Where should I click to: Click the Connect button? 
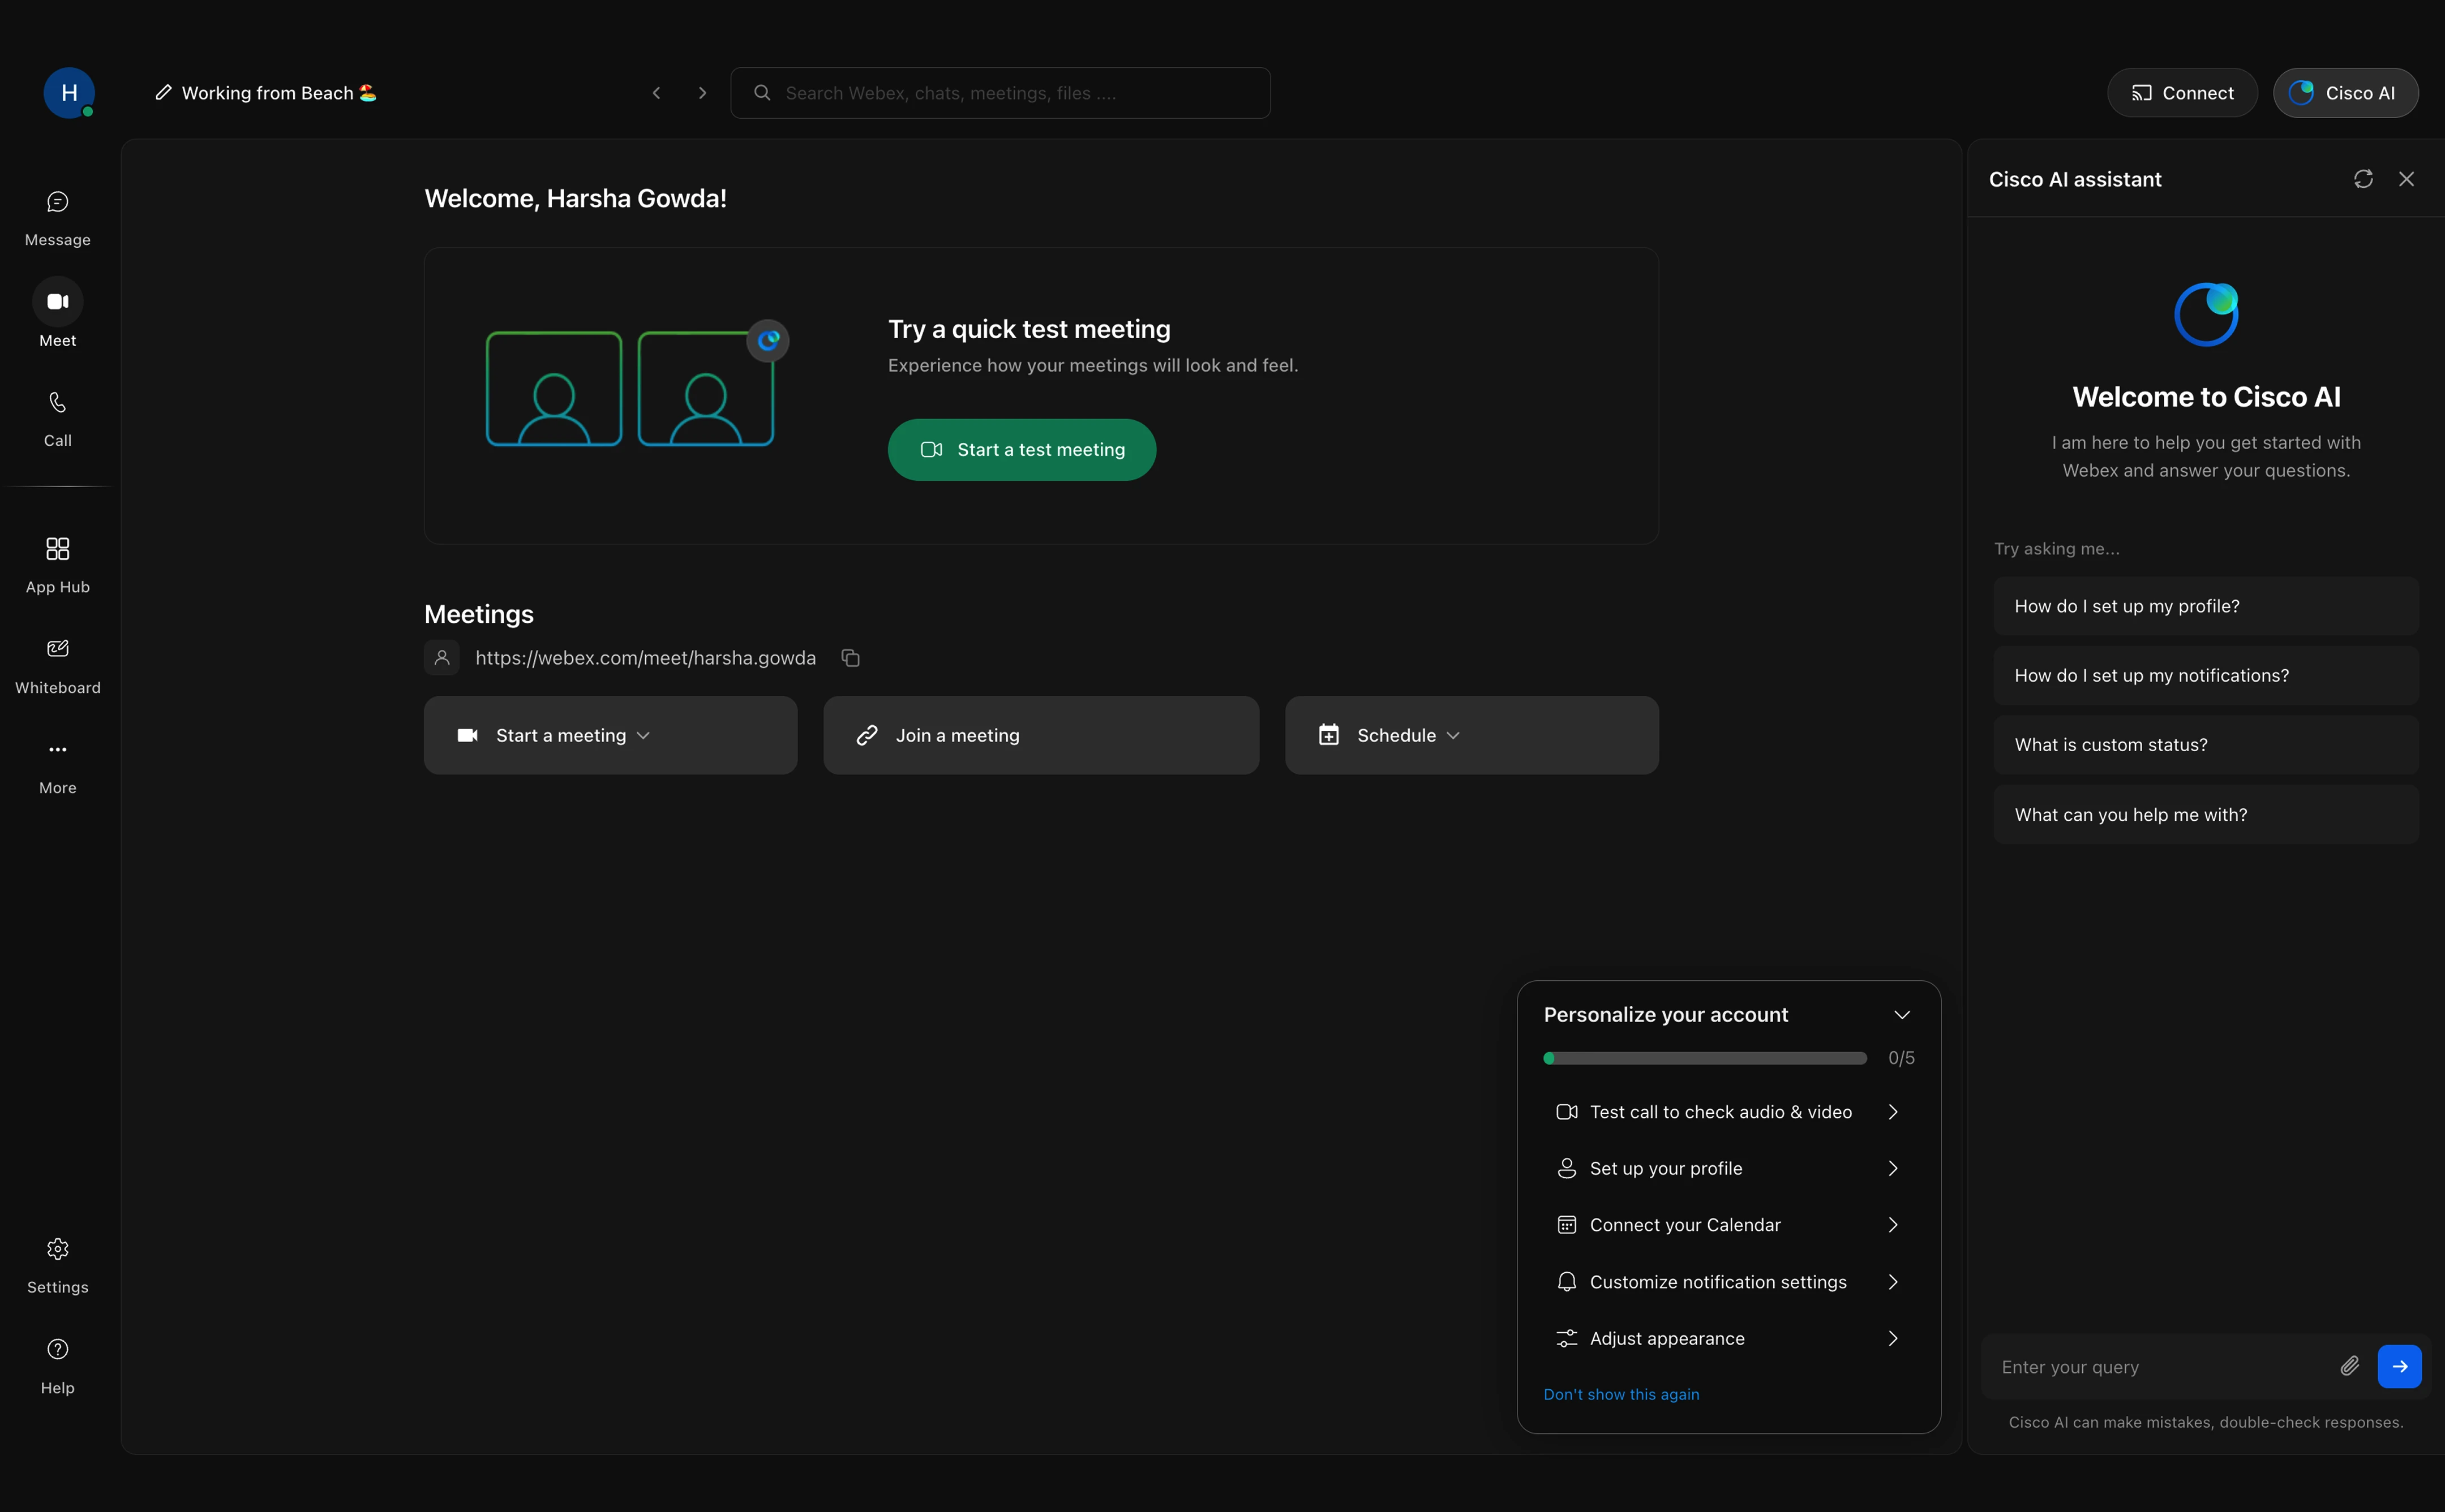pos(2182,93)
